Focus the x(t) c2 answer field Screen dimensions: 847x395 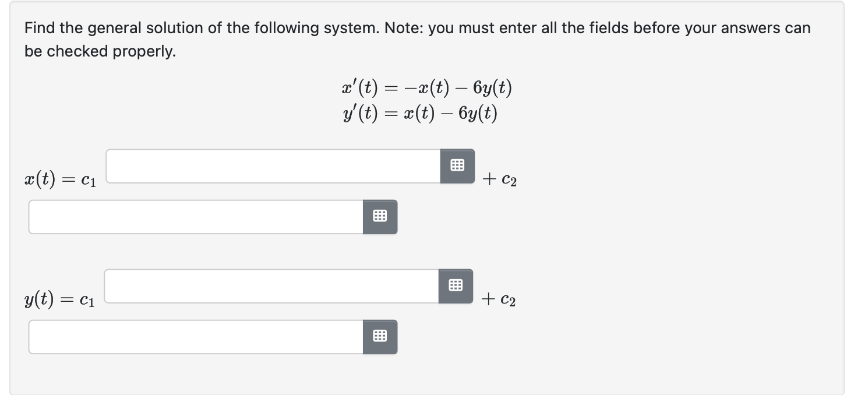[x=196, y=217]
